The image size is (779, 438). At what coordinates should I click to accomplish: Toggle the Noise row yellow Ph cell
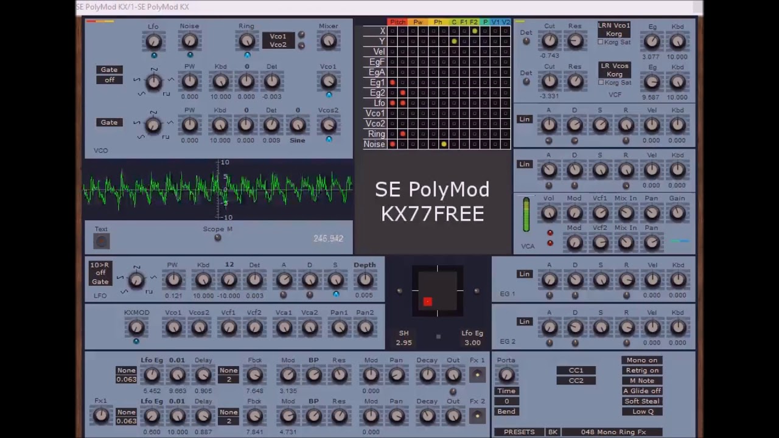444,144
